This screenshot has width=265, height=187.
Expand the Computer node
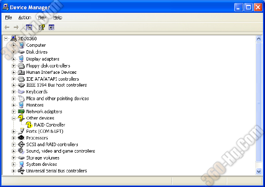coord(14,45)
